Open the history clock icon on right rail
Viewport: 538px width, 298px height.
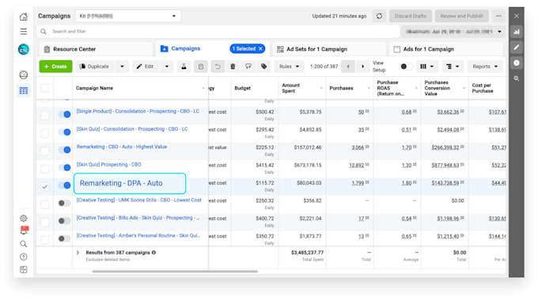[517, 63]
